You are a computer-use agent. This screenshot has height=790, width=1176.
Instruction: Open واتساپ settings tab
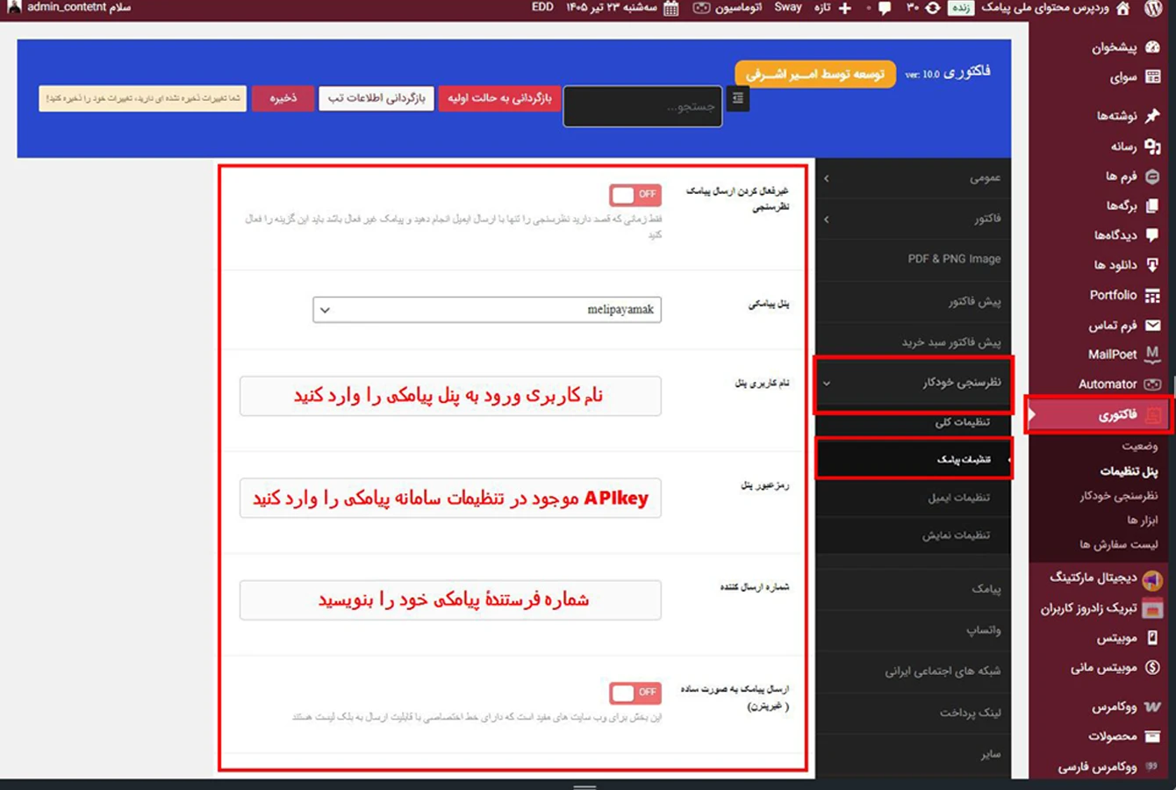913,630
